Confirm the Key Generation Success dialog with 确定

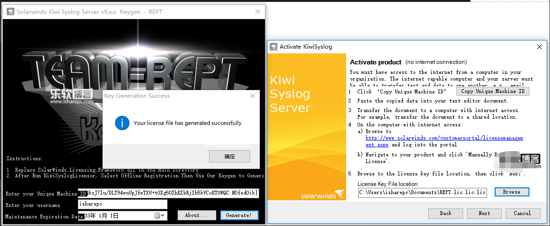pos(229,156)
